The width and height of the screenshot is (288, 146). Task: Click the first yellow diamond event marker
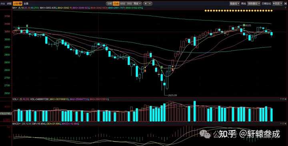point(206,11)
